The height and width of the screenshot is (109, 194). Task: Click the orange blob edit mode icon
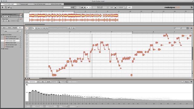point(27,28)
